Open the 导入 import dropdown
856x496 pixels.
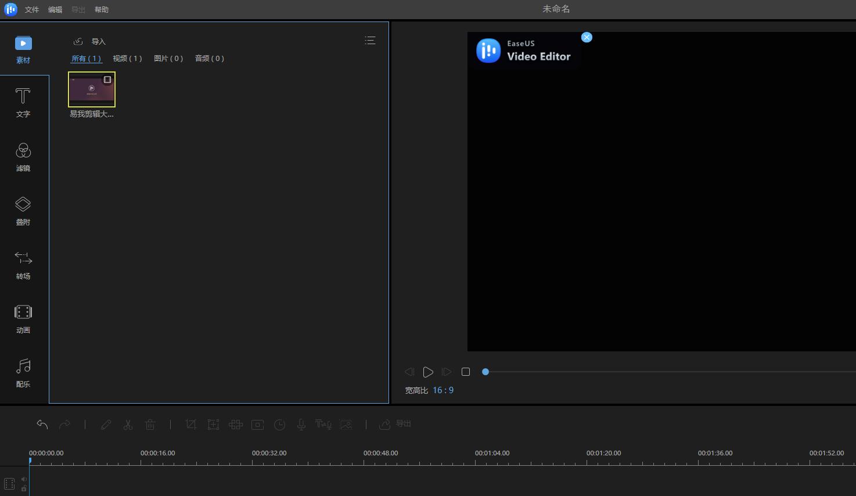90,41
